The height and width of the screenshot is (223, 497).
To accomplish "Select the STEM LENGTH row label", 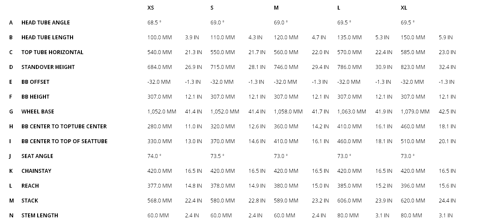I will 40,216.
